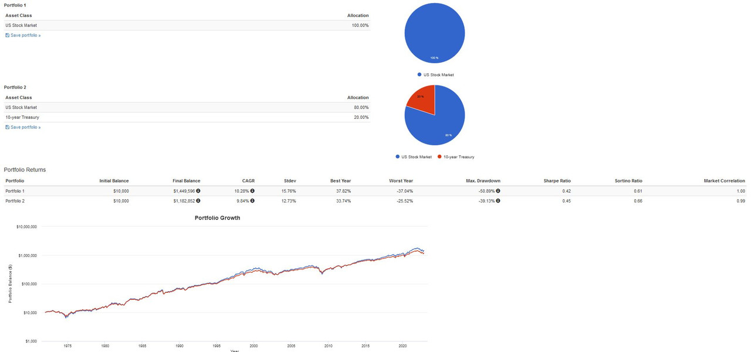751x352 pixels.
Task: Select the 80.00% allocation cell
Action: pos(361,107)
